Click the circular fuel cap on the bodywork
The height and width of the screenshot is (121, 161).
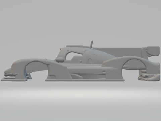tap(90, 61)
